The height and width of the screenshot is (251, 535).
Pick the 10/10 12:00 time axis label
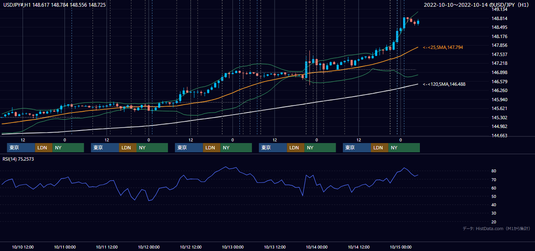point(23,247)
